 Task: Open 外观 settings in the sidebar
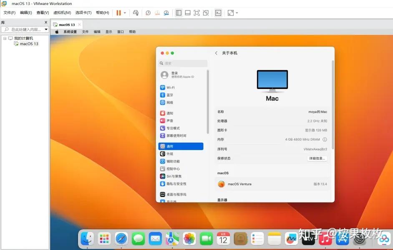(x=181, y=154)
